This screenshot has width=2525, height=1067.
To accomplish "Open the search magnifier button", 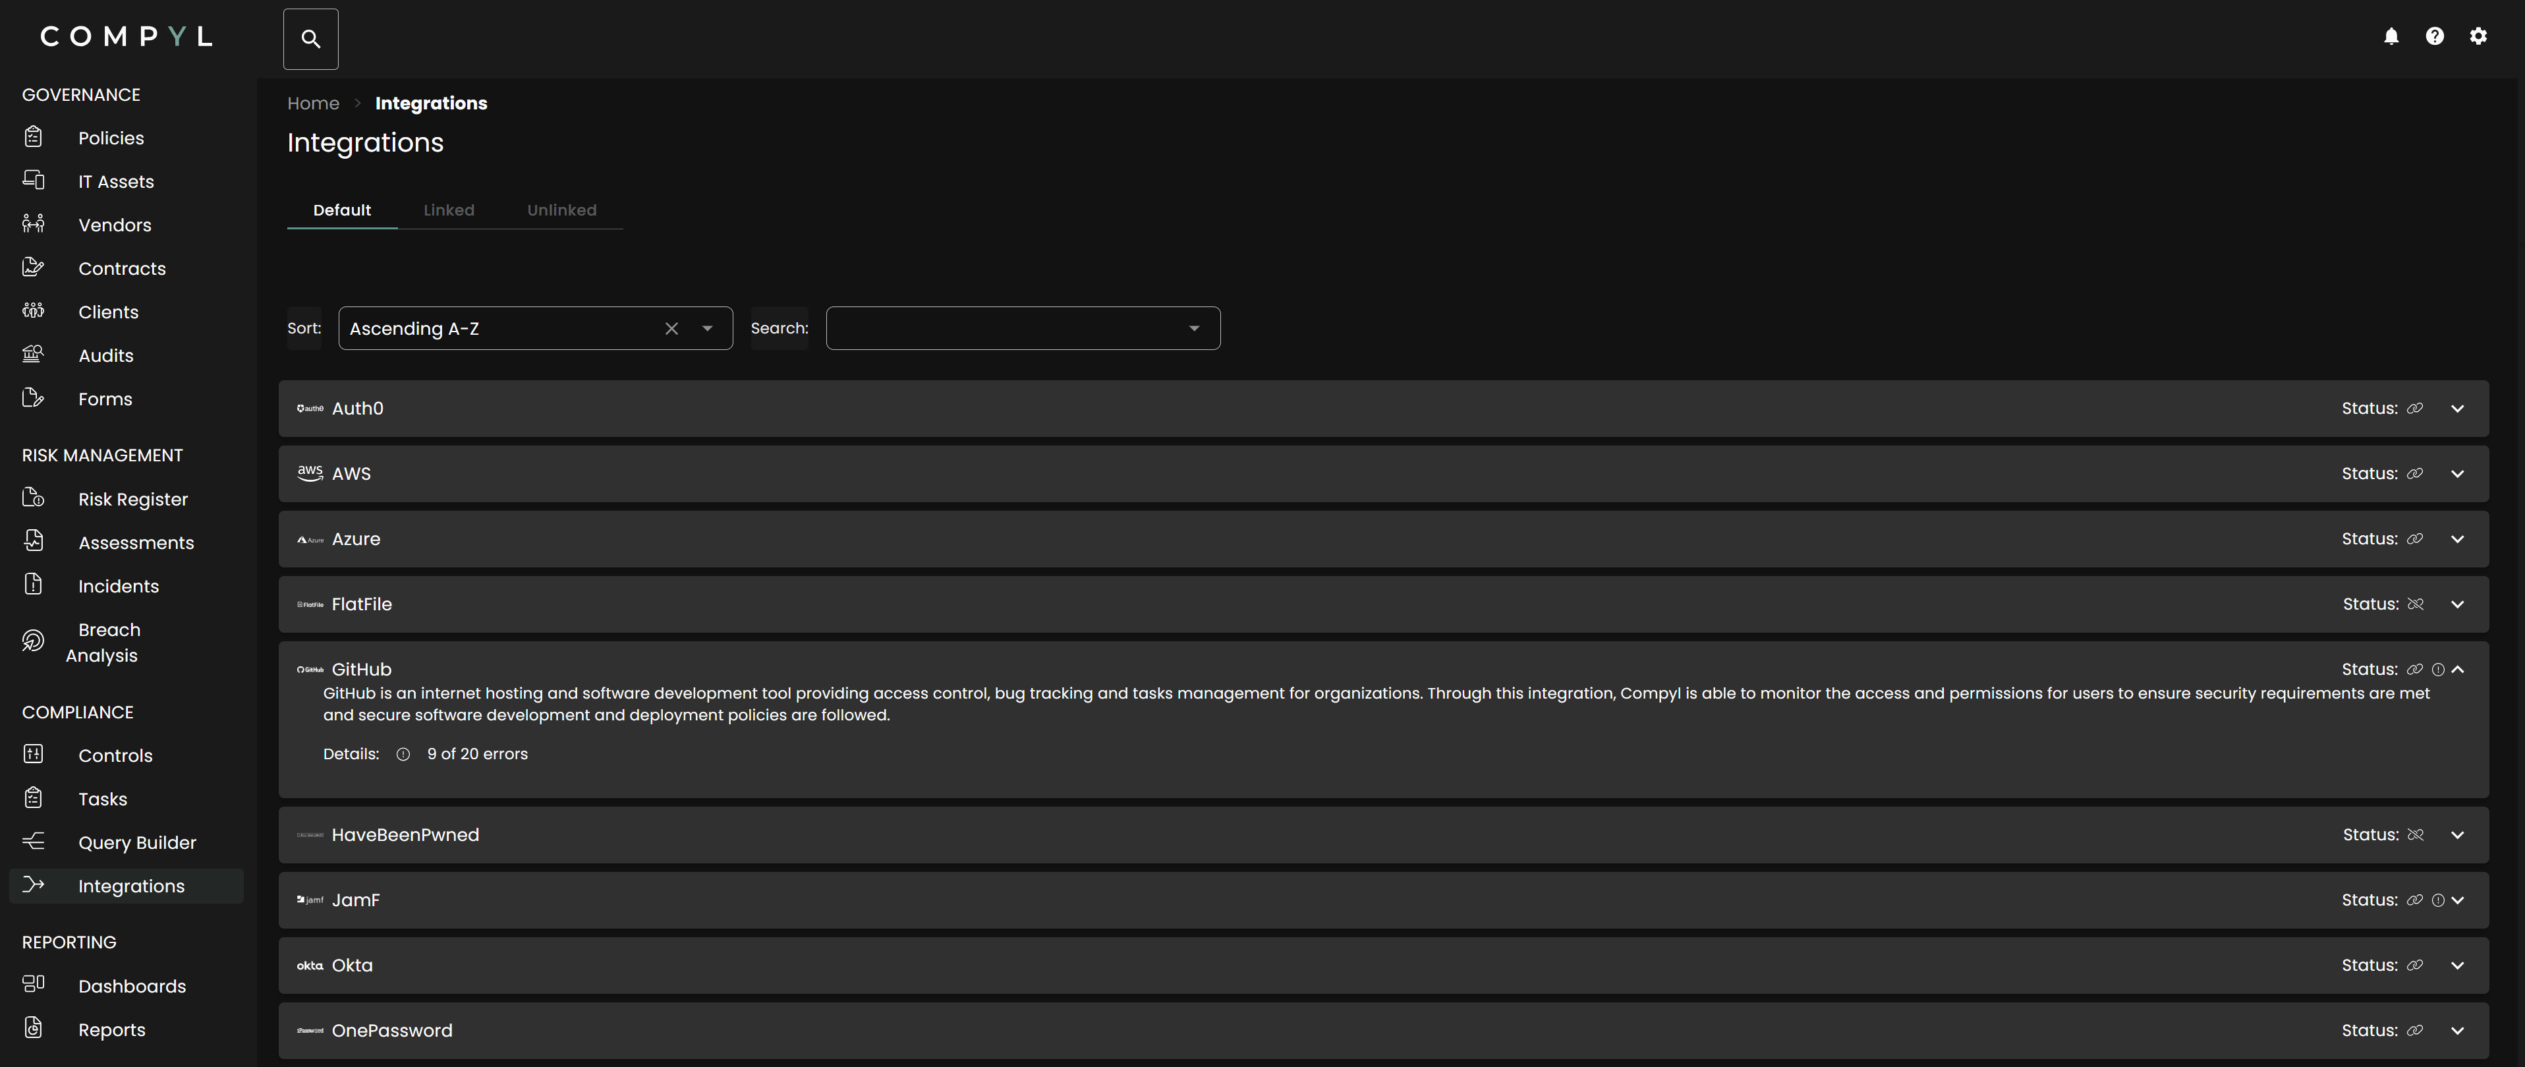I will click(311, 40).
